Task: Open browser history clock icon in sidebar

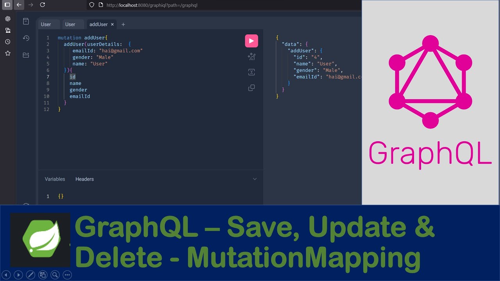Action: coord(7,42)
